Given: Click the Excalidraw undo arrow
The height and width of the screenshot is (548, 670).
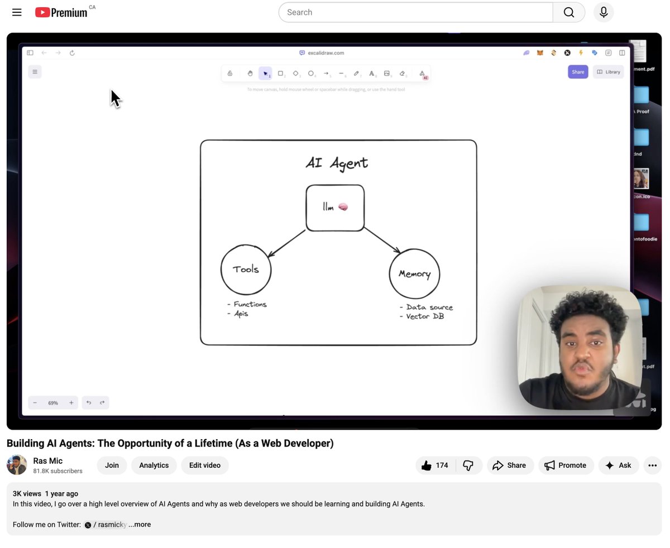Looking at the screenshot, I should (88, 403).
